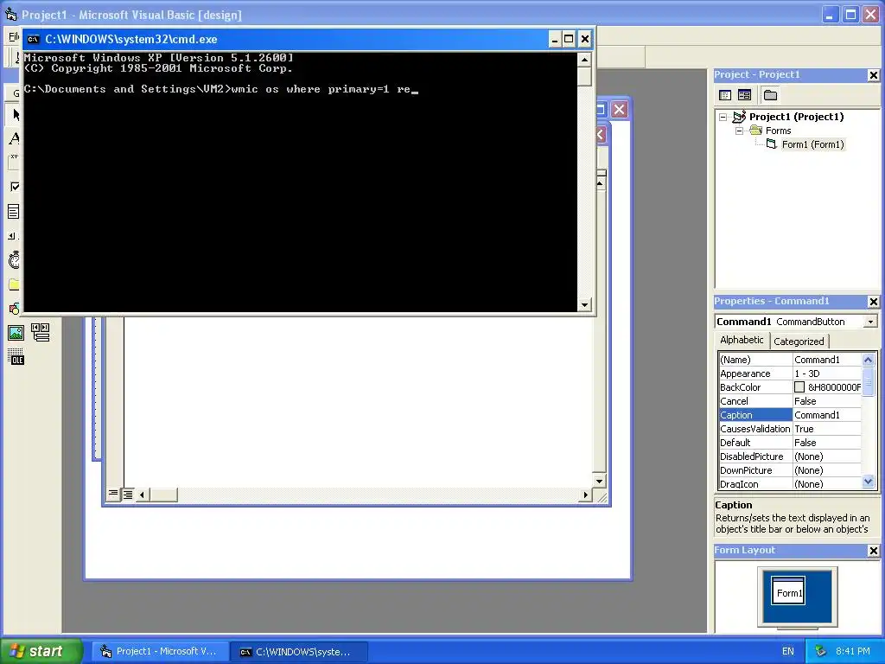Viewport: 885px width, 664px height.
Task: Maximize the cmd.exe window
Action: point(569,39)
